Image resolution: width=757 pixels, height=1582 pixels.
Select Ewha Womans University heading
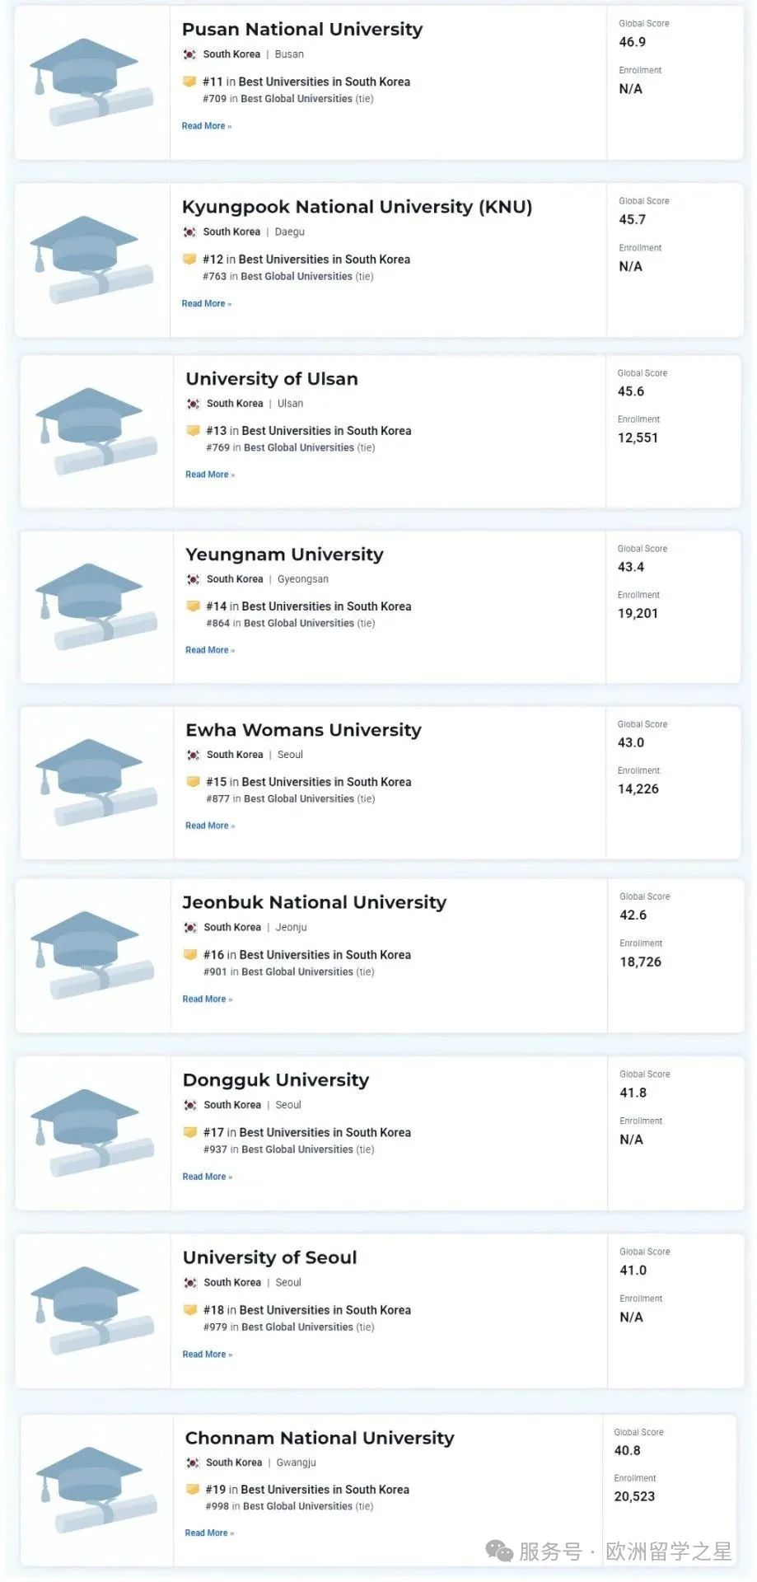(303, 730)
